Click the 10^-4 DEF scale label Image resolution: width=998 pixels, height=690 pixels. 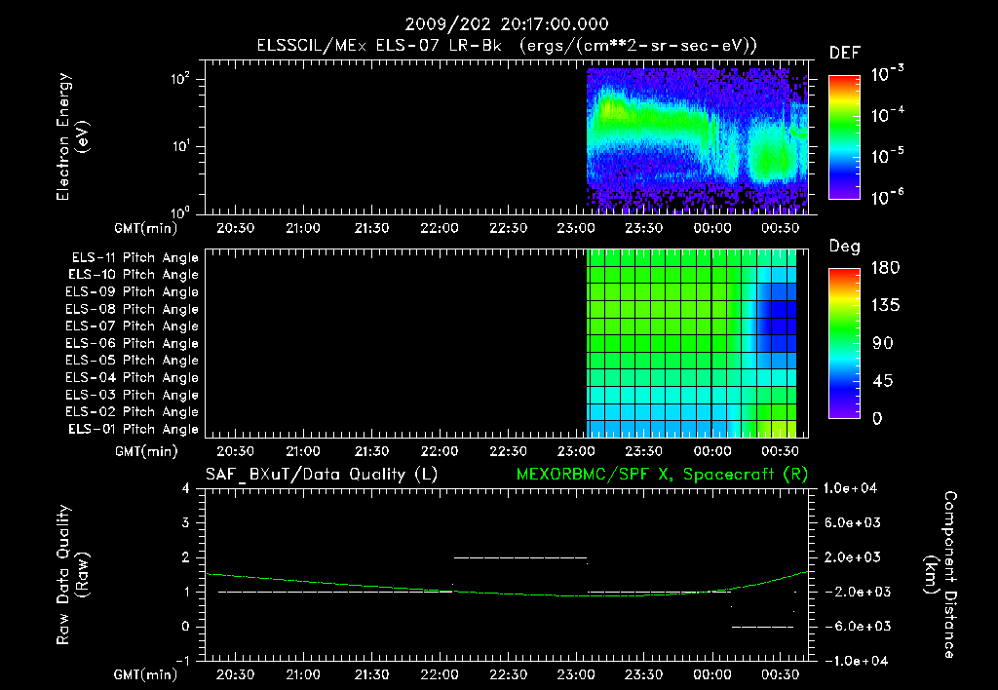pyautogui.click(x=887, y=115)
